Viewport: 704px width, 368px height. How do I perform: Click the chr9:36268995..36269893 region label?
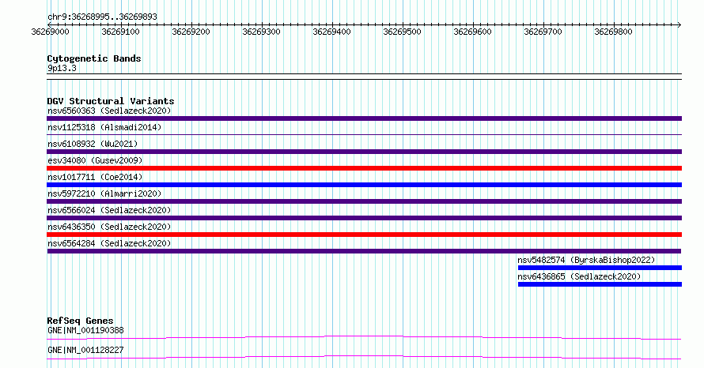(x=102, y=17)
